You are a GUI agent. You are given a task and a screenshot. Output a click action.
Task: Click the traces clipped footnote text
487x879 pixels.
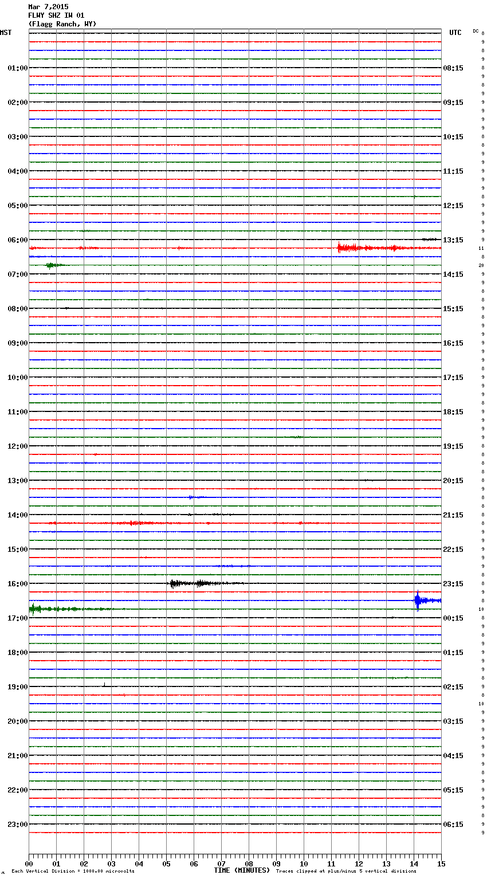point(346,872)
